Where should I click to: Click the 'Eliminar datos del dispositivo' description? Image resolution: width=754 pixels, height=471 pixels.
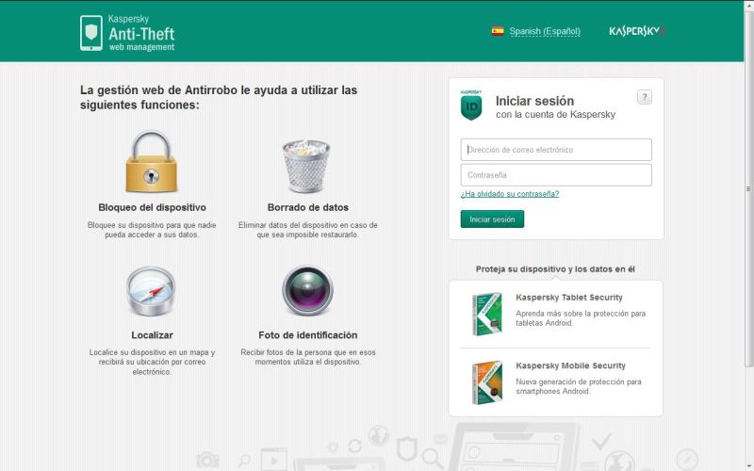(308, 230)
